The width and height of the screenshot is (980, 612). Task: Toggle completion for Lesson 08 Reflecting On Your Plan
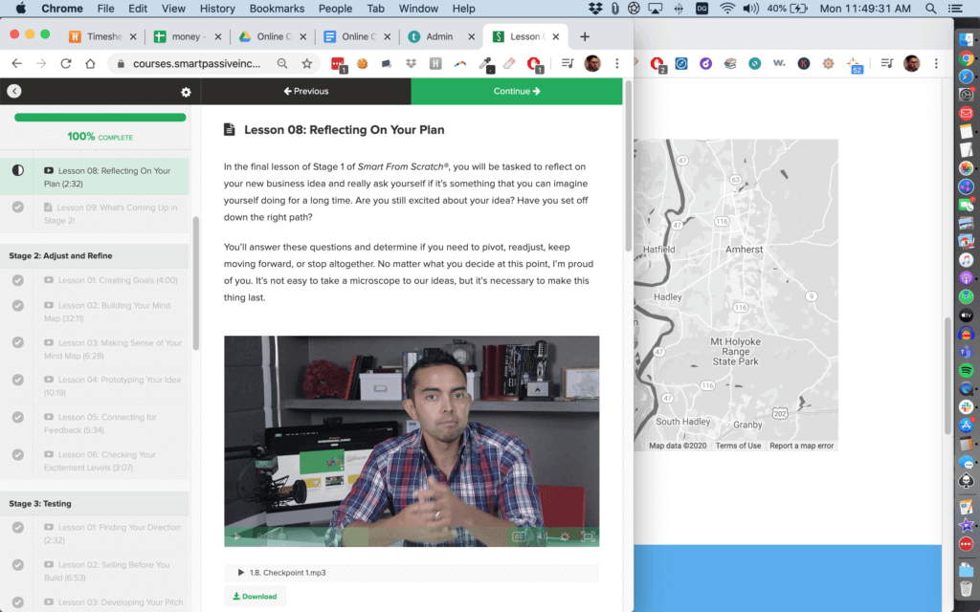click(18, 170)
